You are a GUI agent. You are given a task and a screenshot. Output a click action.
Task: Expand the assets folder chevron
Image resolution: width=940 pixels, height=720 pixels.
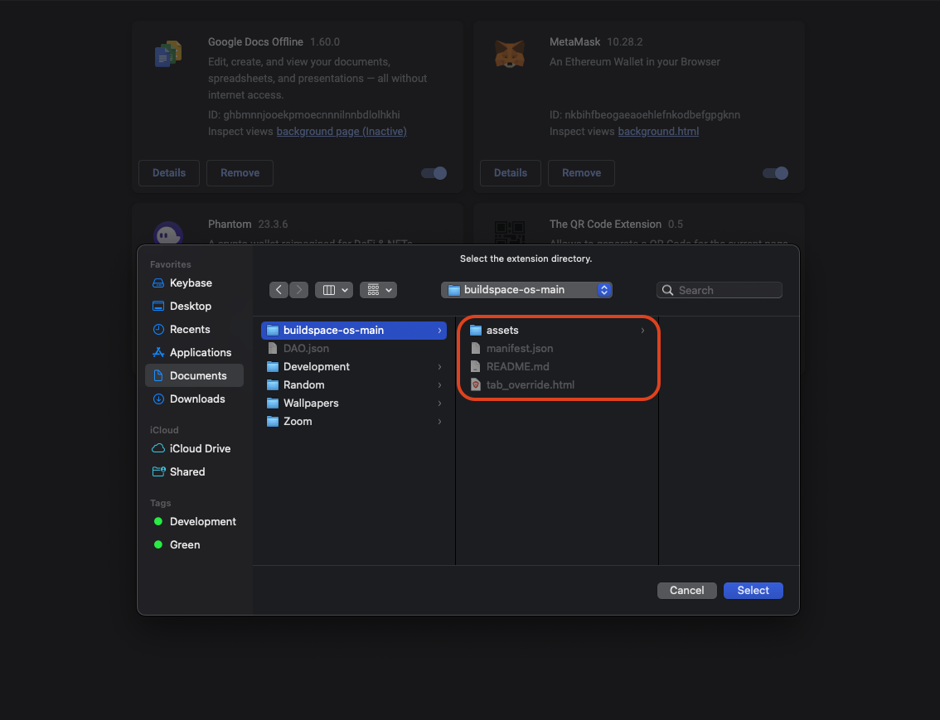coord(642,330)
